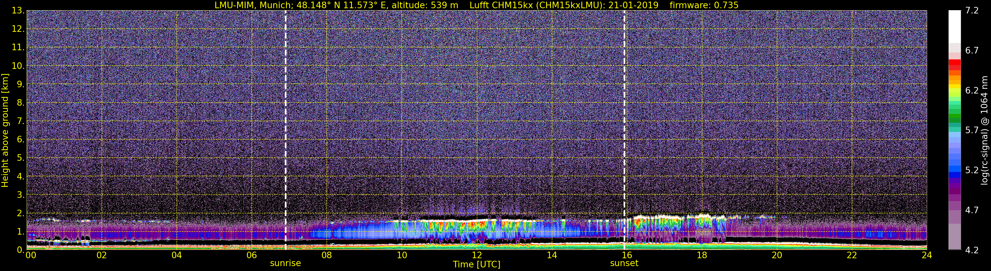
Task: Click the time axis tick label 14
Action: [552, 256]
